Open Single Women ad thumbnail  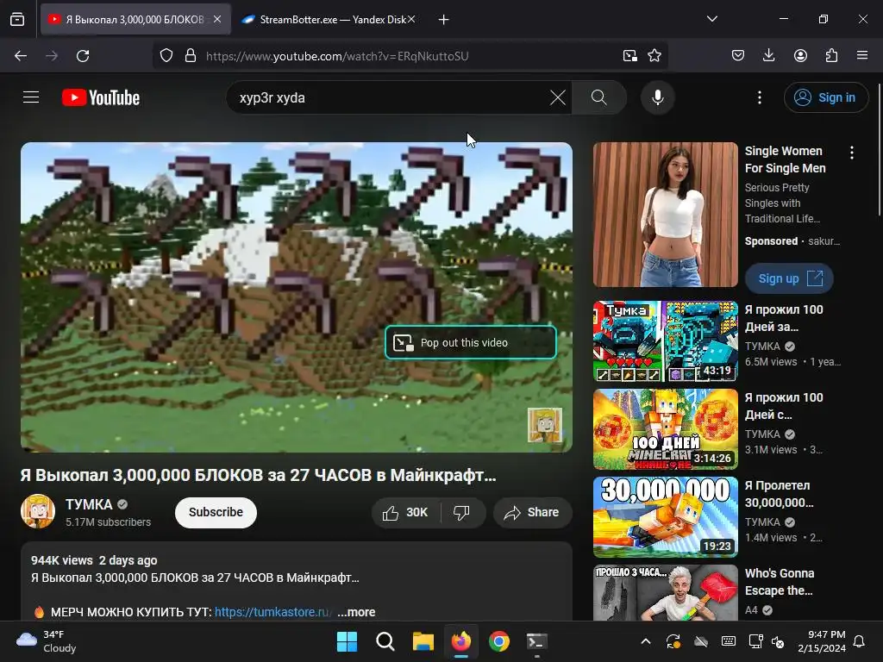click(665, 215)
